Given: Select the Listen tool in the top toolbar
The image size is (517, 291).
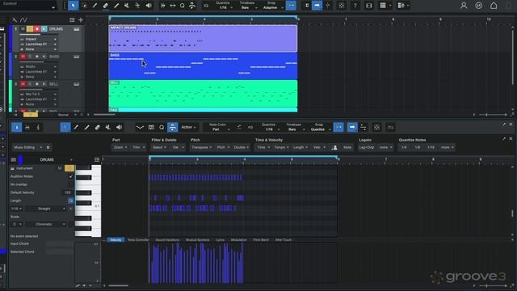Looking at the screenshot, I should 149,6.
